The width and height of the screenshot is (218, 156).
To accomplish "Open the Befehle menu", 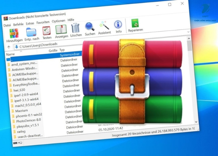I will point(18,24).
